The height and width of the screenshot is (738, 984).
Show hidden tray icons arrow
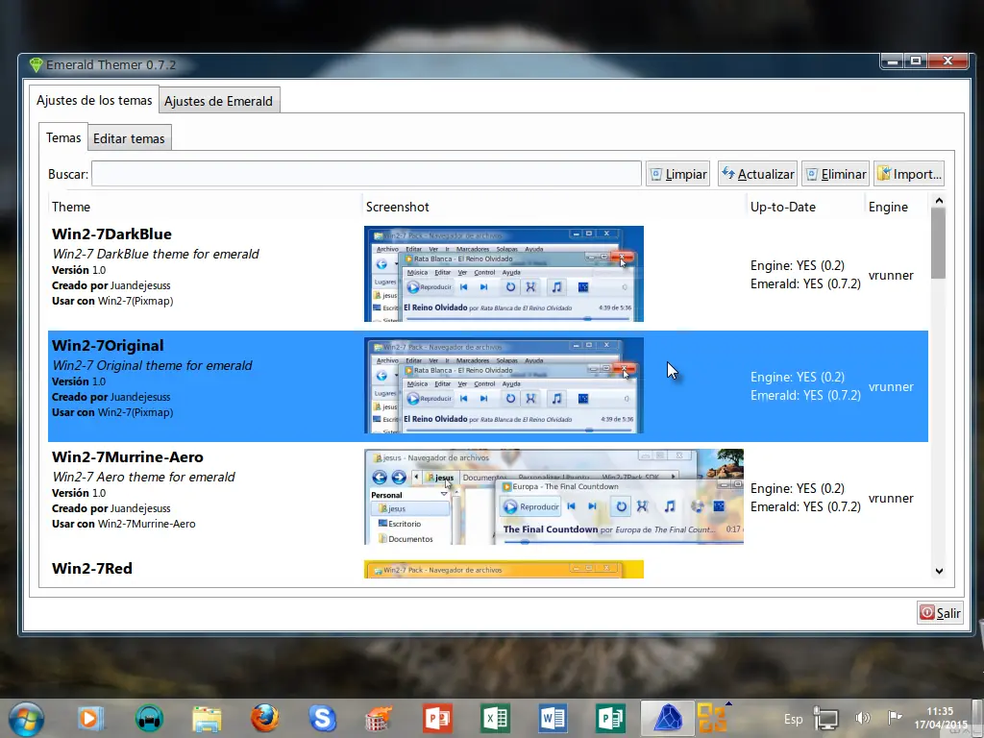click(728, 702)
